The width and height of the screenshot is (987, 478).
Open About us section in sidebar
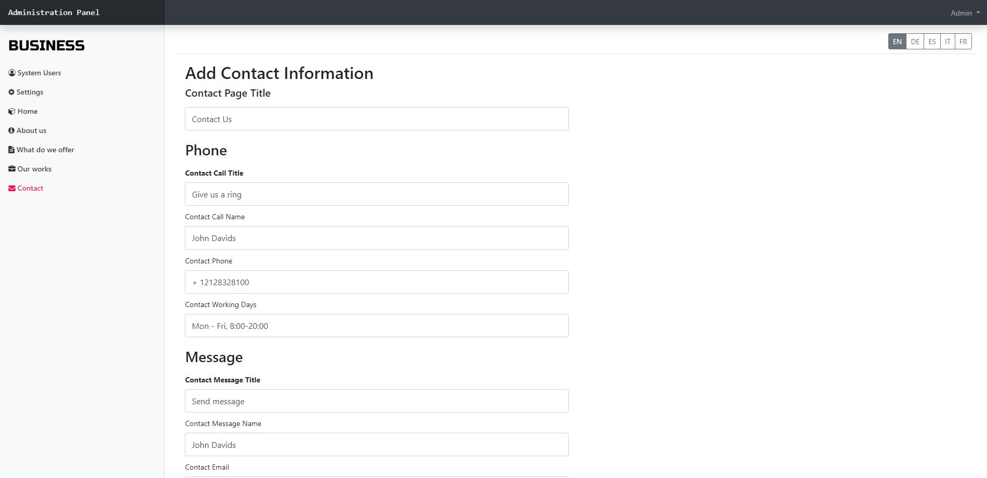point(28,130)
